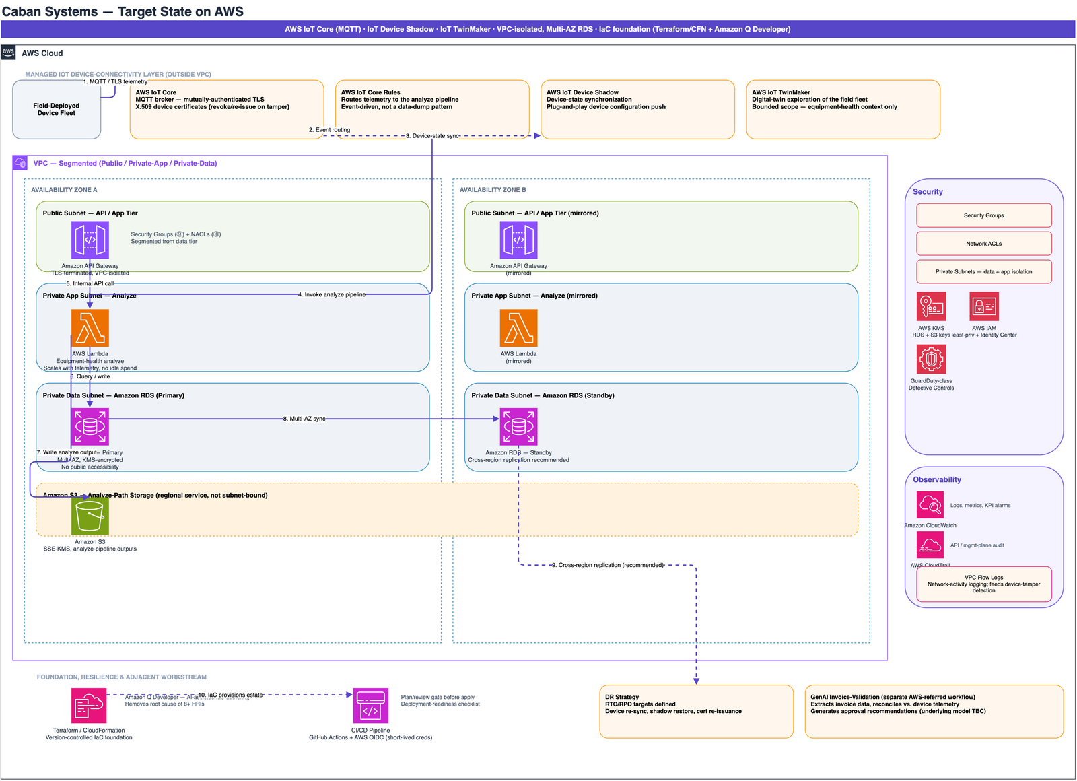Select the AWS IoT TwinMaker box
The height and width of the screenshot is (781, 1077).
click(843, 110)
